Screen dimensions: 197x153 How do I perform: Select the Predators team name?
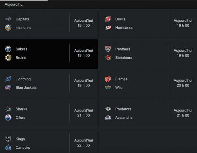click(x=123, y=109)
